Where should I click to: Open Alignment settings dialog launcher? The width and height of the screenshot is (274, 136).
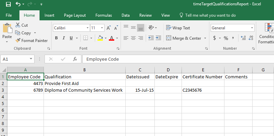[206, 49]
